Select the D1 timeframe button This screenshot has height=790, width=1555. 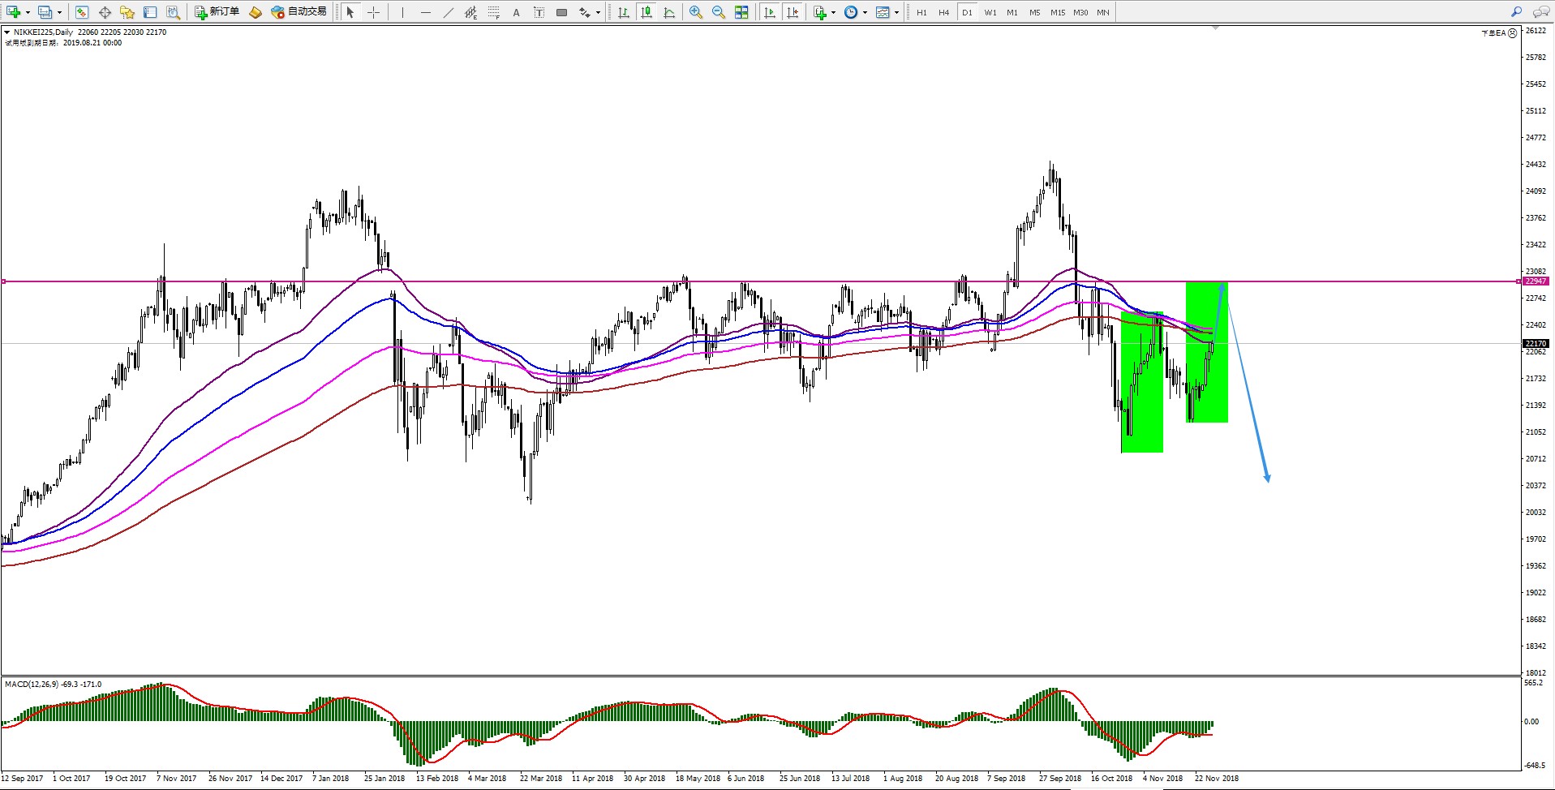(x=967, y=12)
